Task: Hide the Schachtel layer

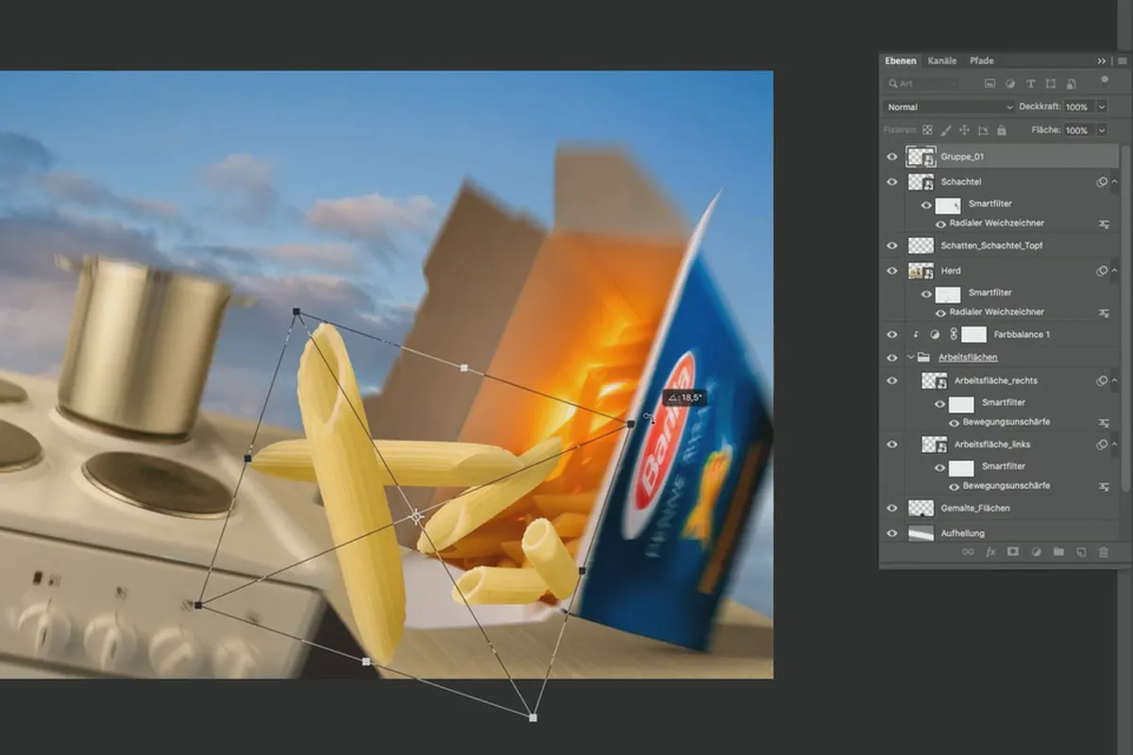Action: pos(892,181)
